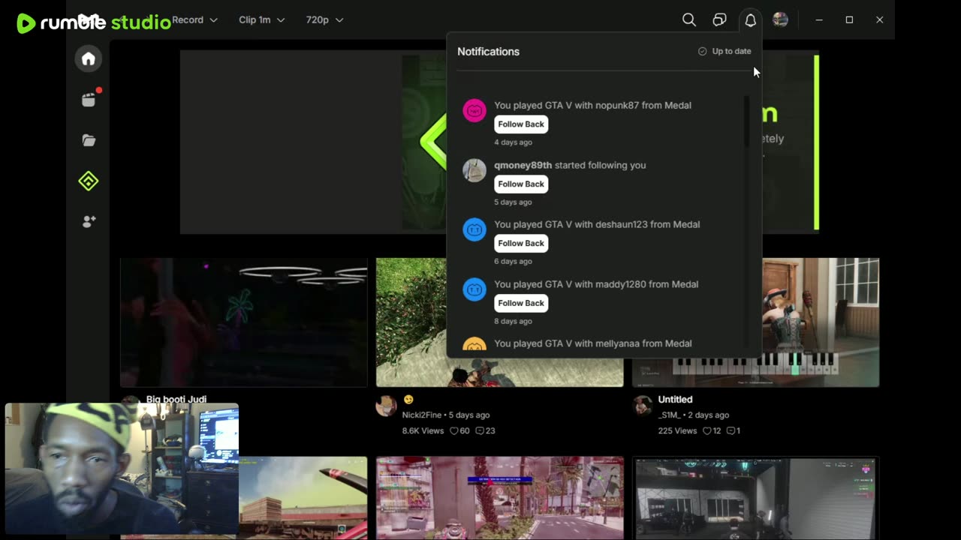Open the Big booti Judi clip title
The image size is (961, 540).
(176, 399)
